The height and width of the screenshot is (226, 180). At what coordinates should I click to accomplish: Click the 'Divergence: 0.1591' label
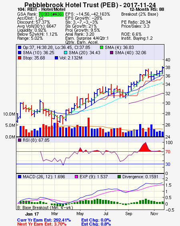[x=140, y=177]
